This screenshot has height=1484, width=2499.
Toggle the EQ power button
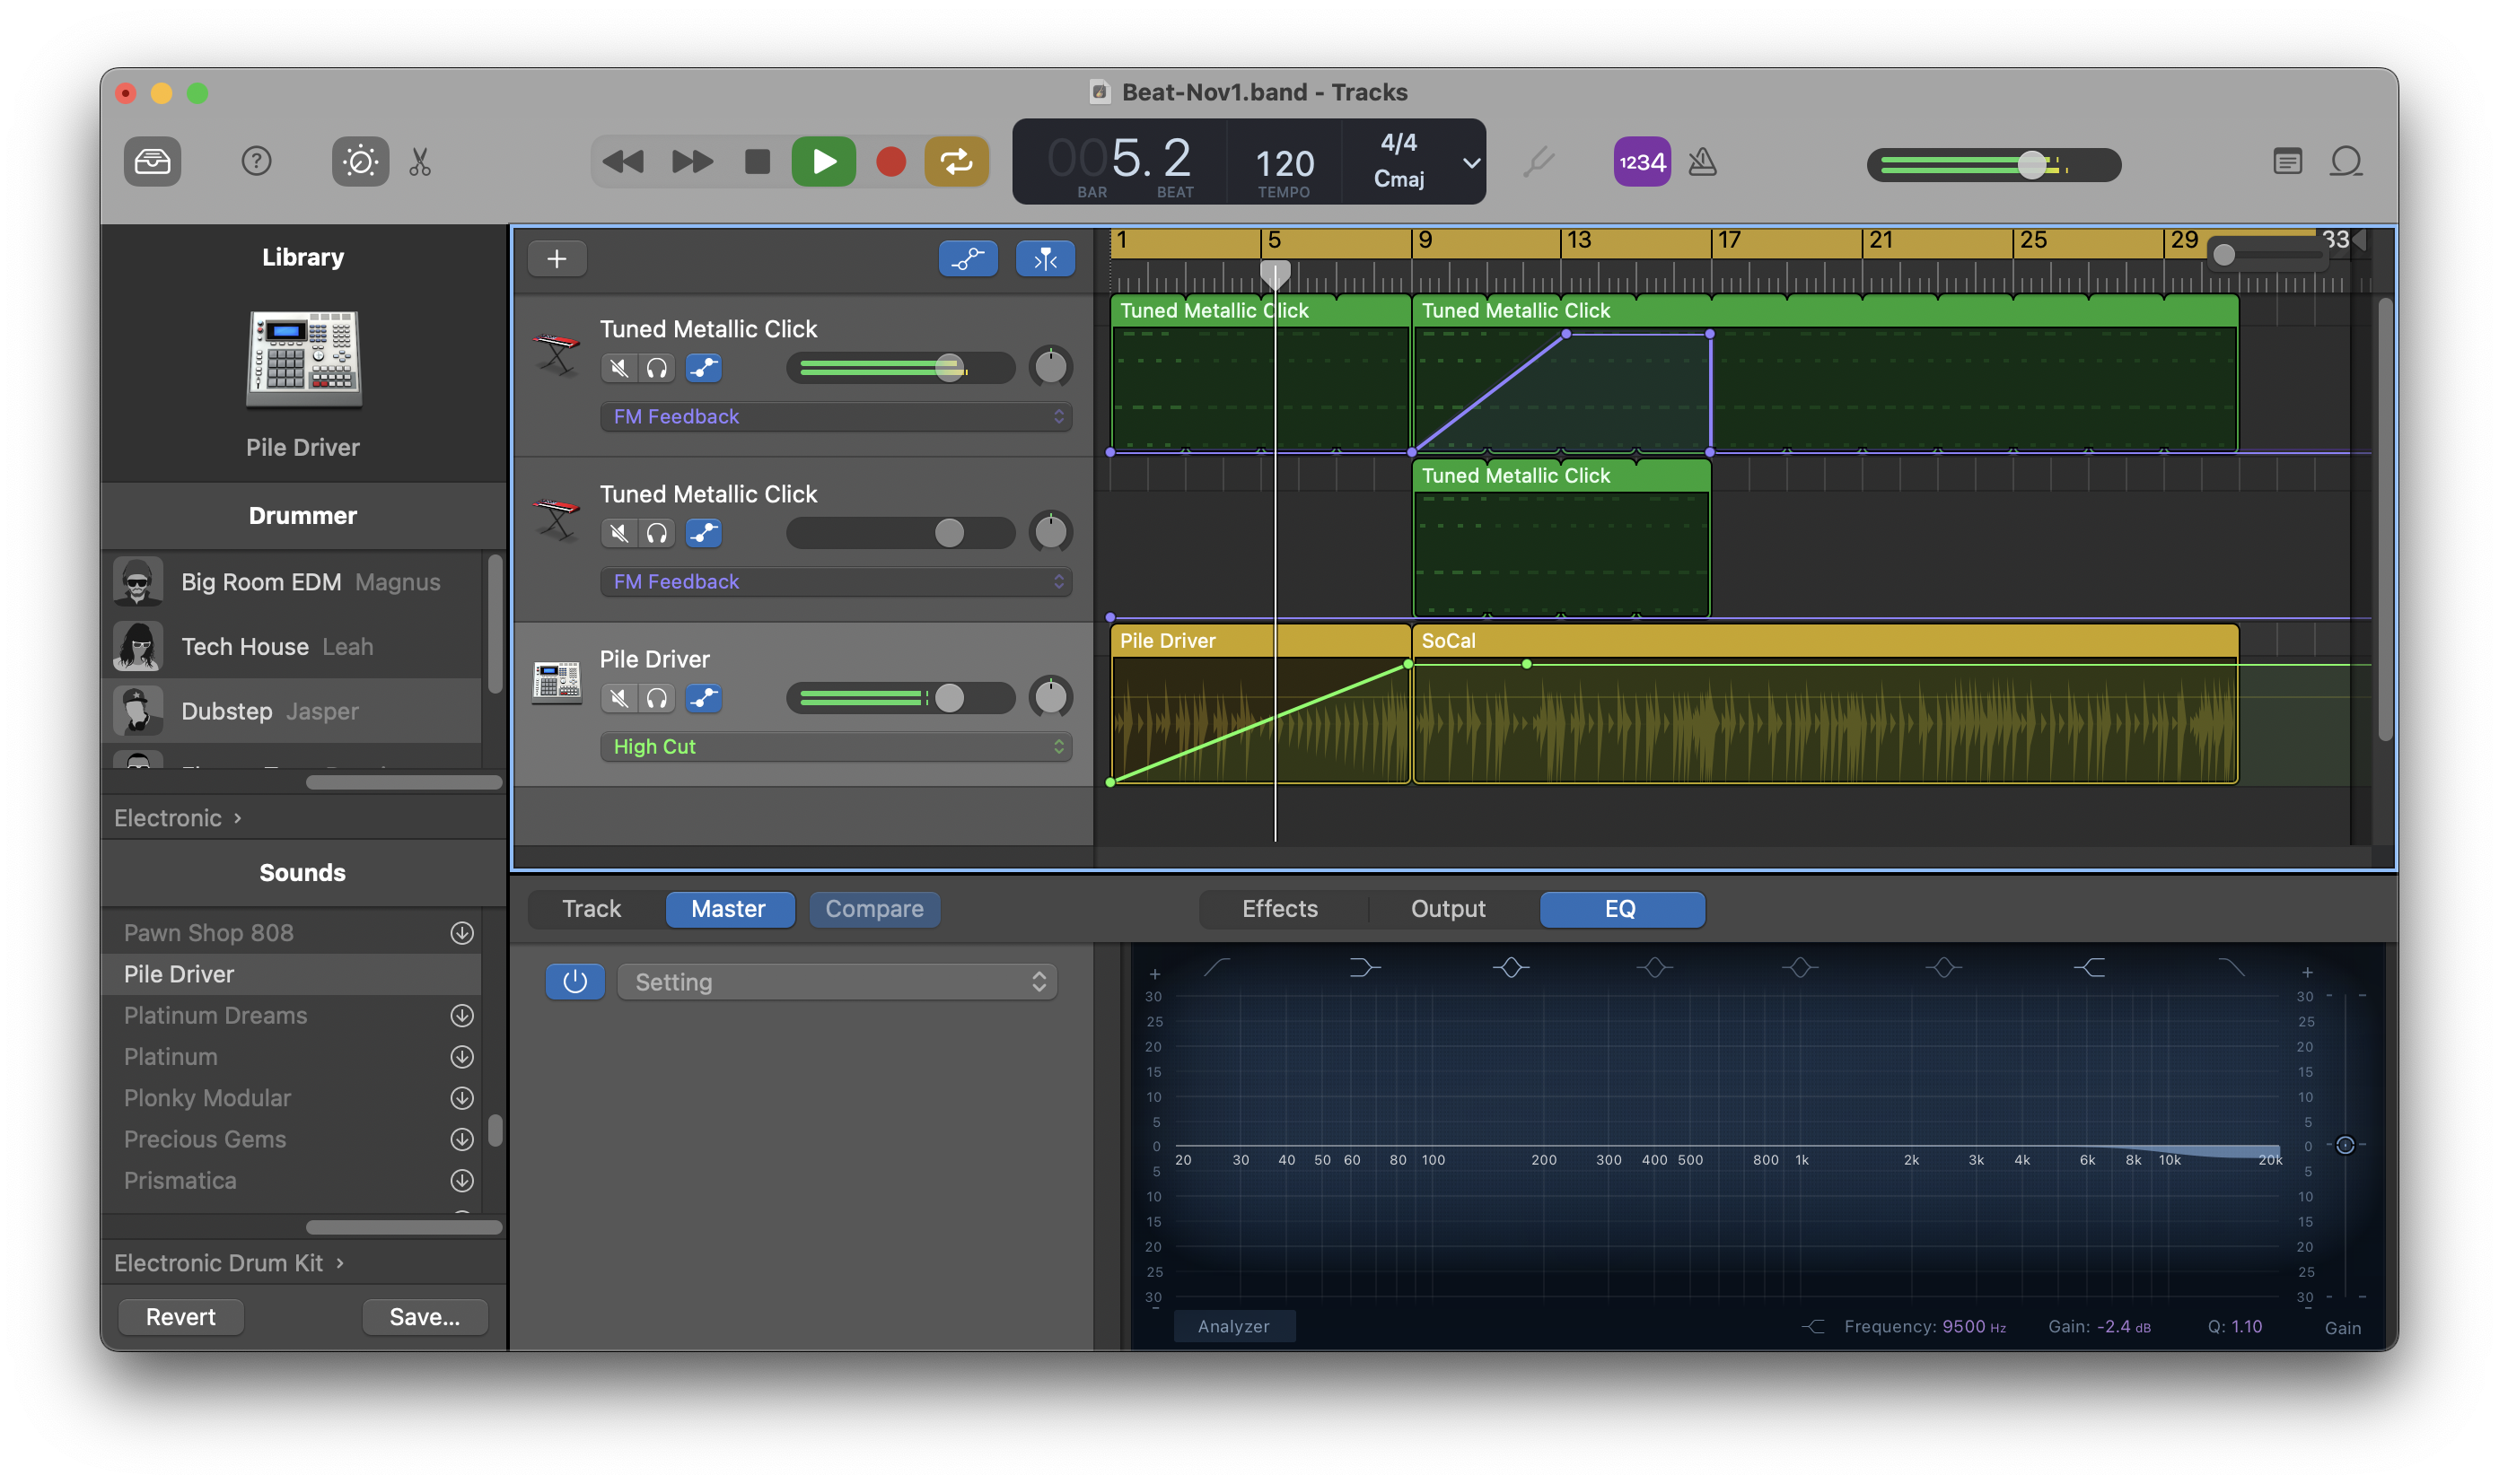coord(574,982)
